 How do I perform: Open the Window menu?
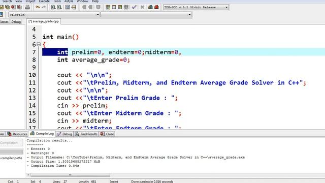[x=82, y=1]
